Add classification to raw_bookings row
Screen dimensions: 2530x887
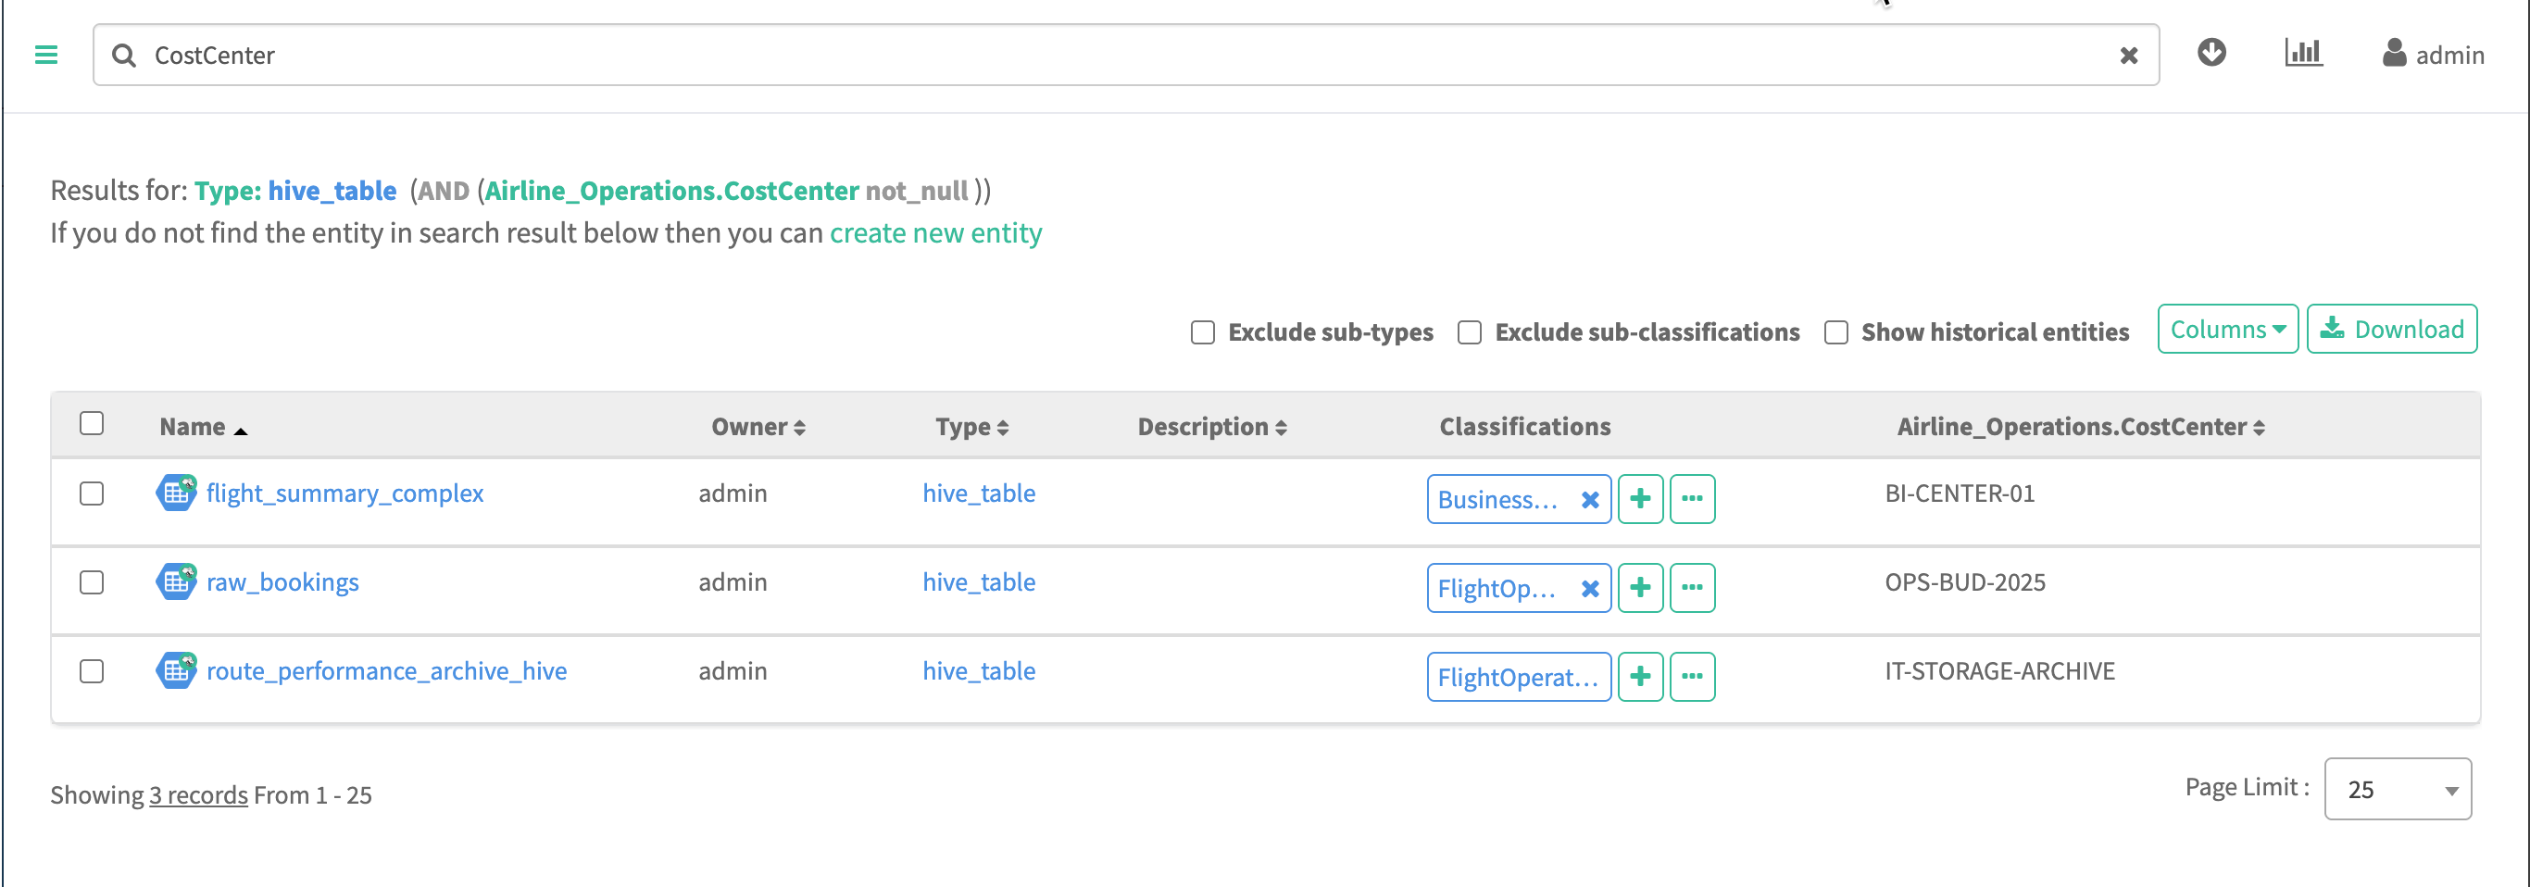(1639, 587)
